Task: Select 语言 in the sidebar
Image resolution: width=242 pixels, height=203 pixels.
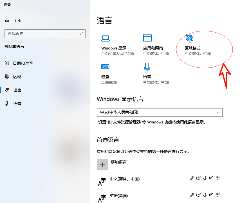Action: pos(17,90)
